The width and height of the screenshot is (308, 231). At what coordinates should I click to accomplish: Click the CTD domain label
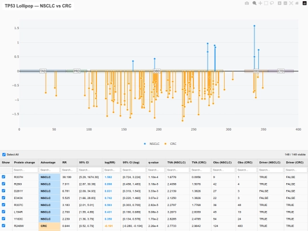pos(281,71)
